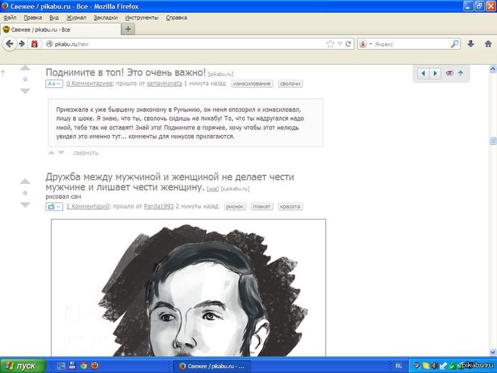Click the 'рисунок' tag
Viewport: 497px width, 373px height.
pyautogui.click(x=235, y=207)
